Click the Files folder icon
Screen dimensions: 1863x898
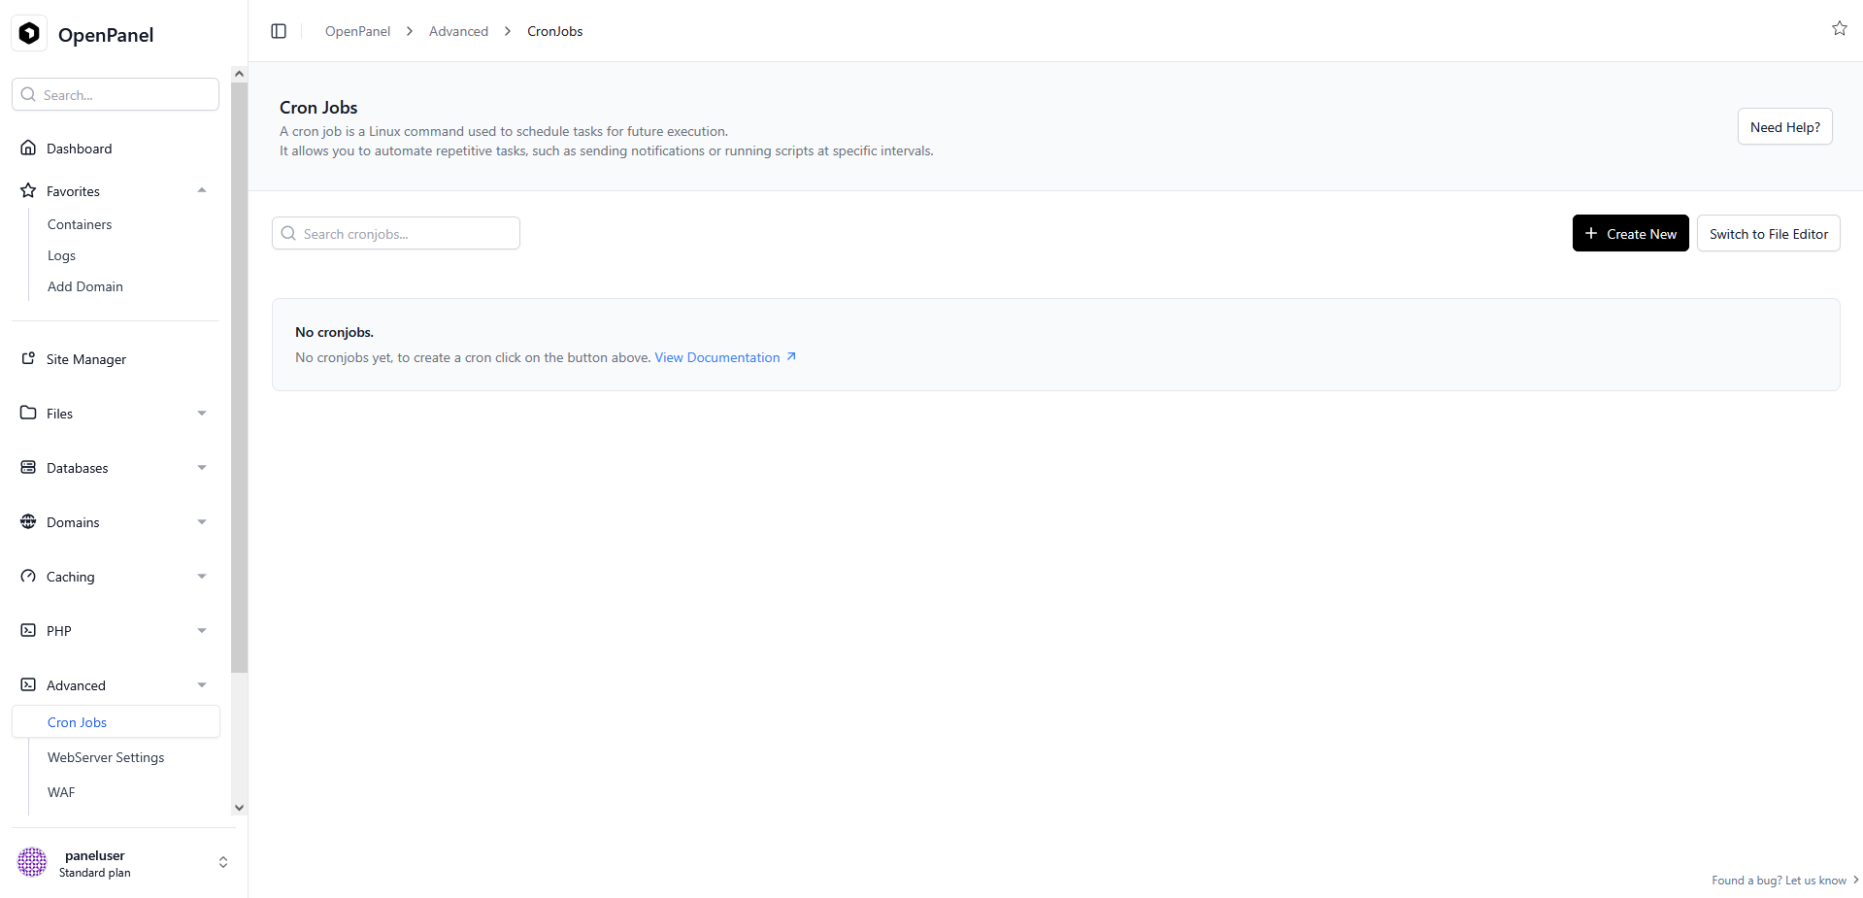tap(28, 413)
